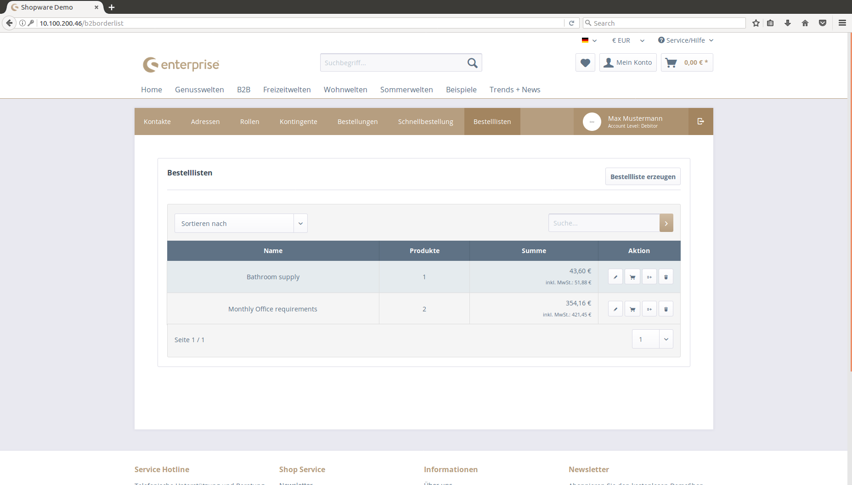Click the magnifier icon in shop search
This screenshot has height=485, width=852.
[472, 63]
